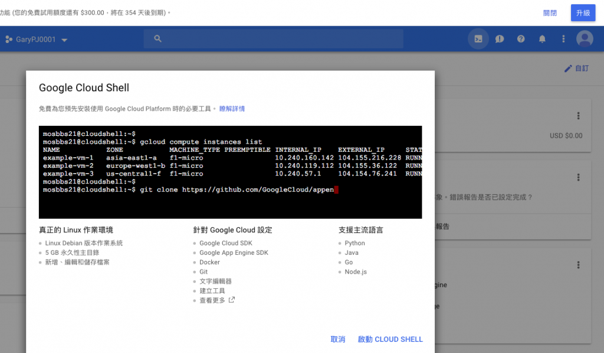Image resolution: width=604 pixels, height=353 pixels.
Task: Click the Python list item
Action: (x=354, y=243)
